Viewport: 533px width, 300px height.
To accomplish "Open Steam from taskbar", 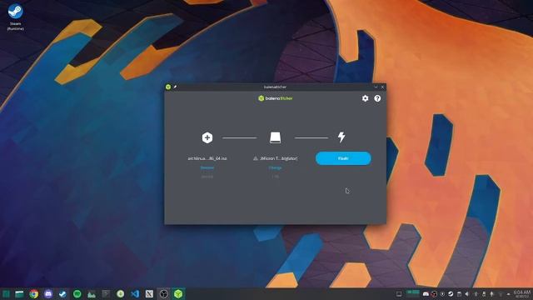I will click(x=62, y=294).
